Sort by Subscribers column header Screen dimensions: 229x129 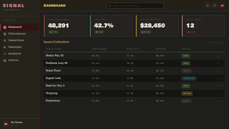coord(99,49)
